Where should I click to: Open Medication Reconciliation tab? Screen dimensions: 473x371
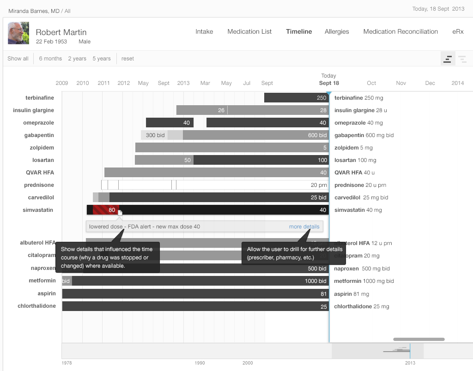click(x=400, y=32)
